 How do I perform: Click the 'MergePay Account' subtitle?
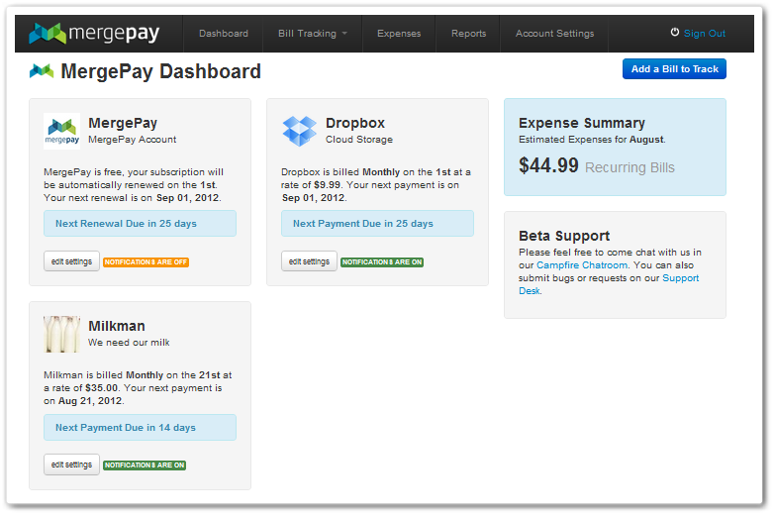pos(132,140)
